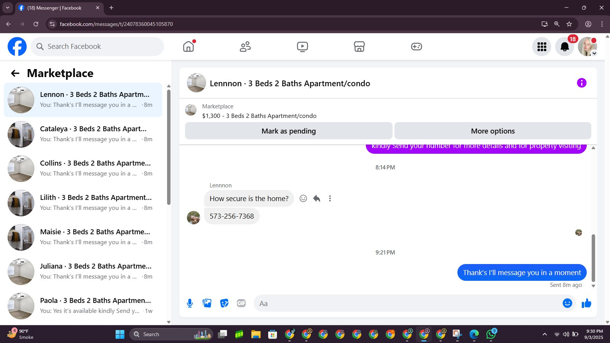This screenshot has height=343, width=610.
Task: Reply to "How secure is the home?" message
Action: pos(317,198)
